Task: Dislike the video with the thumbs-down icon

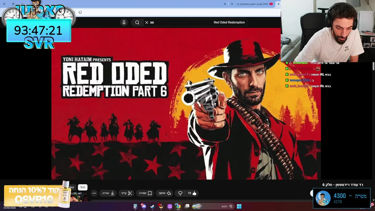Action: click(180, 193)
